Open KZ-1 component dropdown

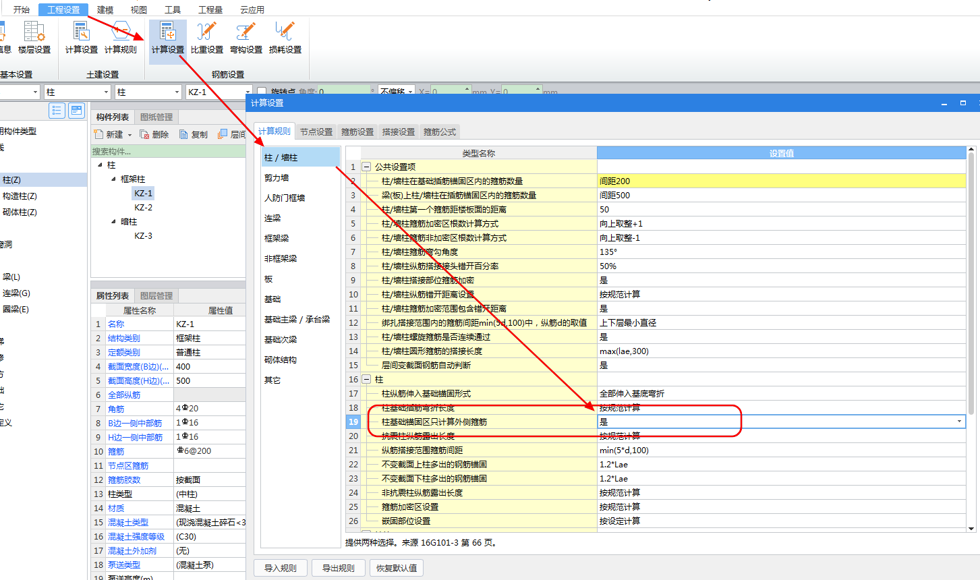248,92
